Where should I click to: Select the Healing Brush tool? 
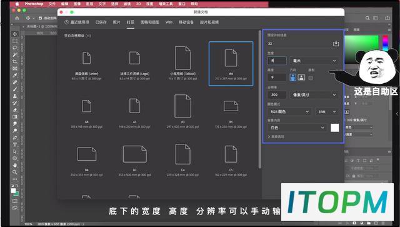point(15,82)
